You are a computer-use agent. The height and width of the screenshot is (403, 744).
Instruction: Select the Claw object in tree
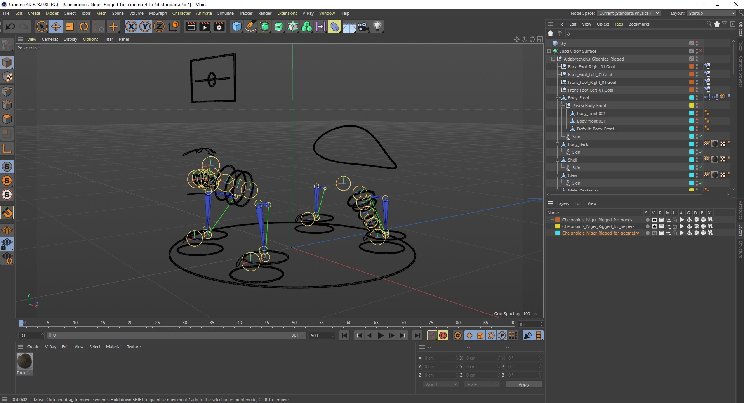[572, 175]
